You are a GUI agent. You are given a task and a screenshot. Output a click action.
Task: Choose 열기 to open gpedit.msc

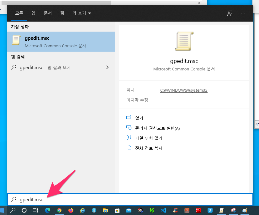(139, 118)
